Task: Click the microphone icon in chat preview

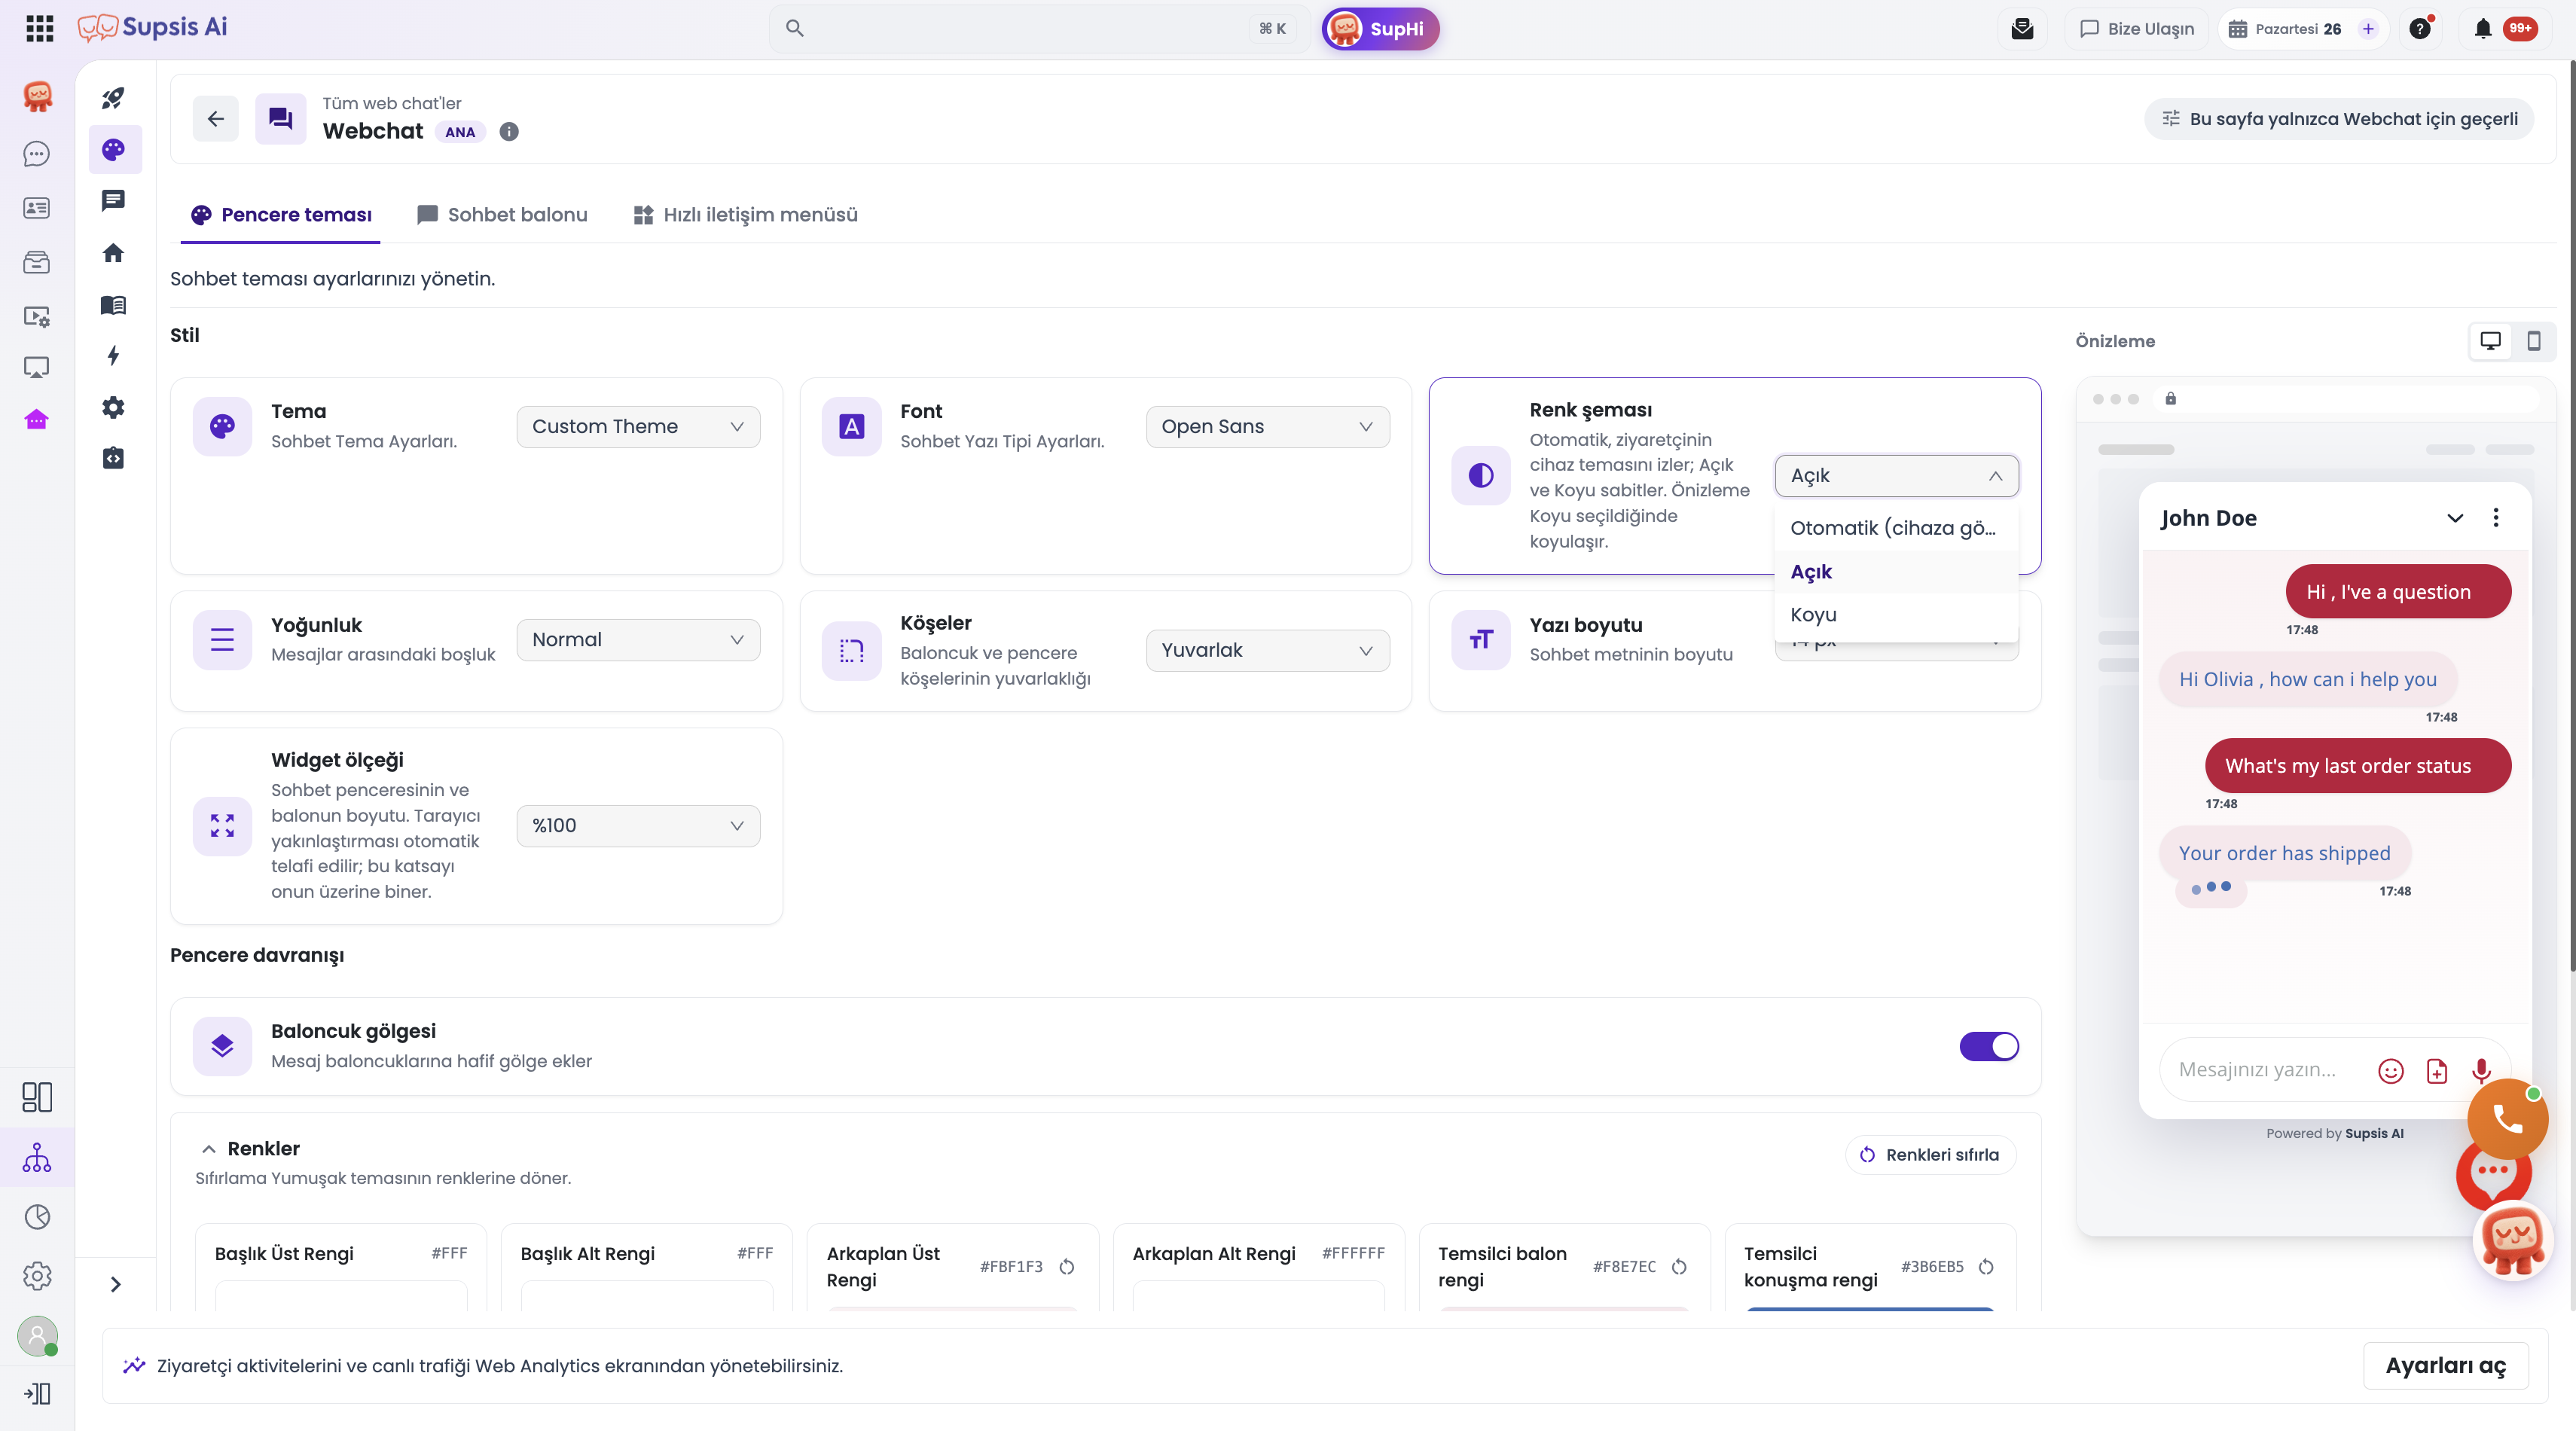Action: [x=2481, y=1071]
